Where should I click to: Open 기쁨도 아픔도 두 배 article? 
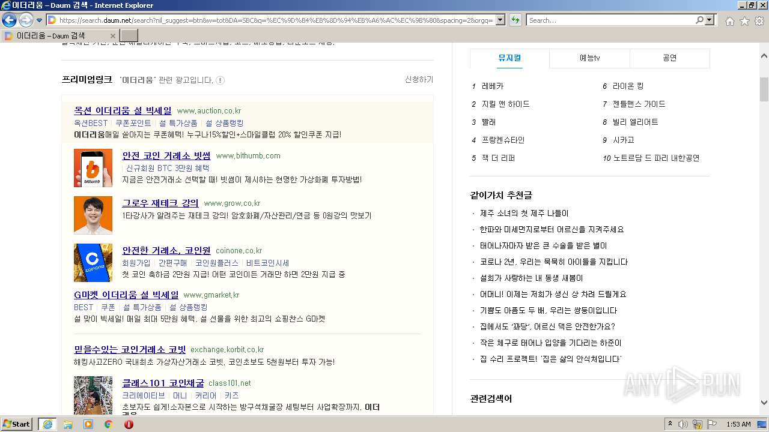pyautogui.click(x=549, y=310)
